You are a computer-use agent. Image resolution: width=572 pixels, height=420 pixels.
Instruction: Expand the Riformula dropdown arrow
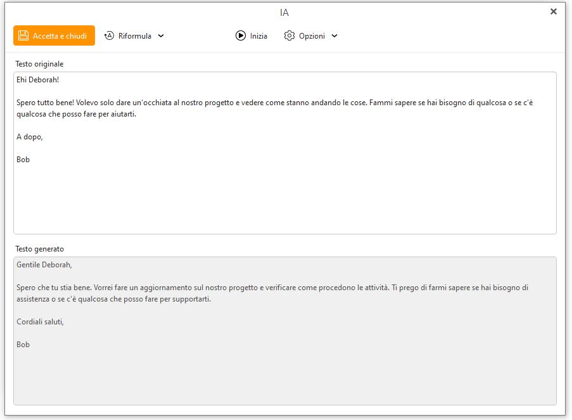coord(161,35)
